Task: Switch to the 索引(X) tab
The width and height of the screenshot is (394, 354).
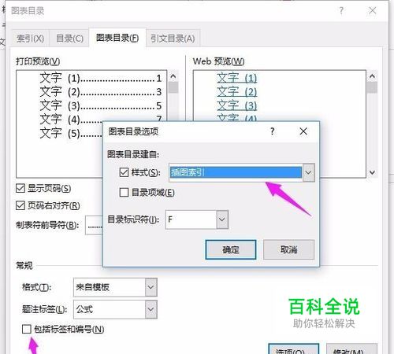Action: pyautogui.click(x=30, y=39)
